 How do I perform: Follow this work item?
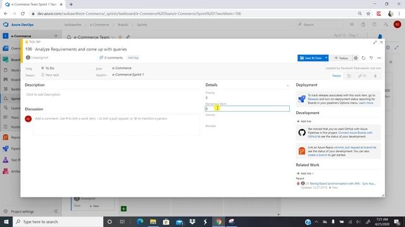click(341, 58)
